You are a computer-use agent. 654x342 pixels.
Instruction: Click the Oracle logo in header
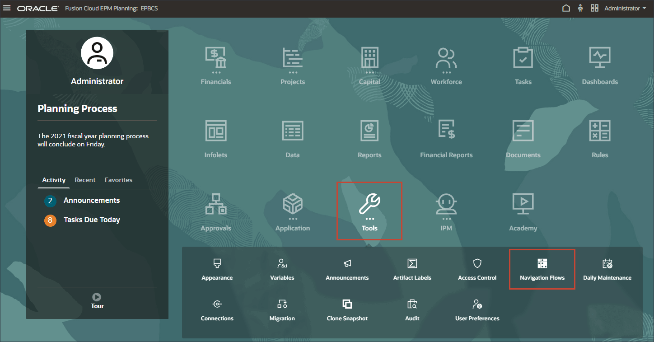click(38, 9)
